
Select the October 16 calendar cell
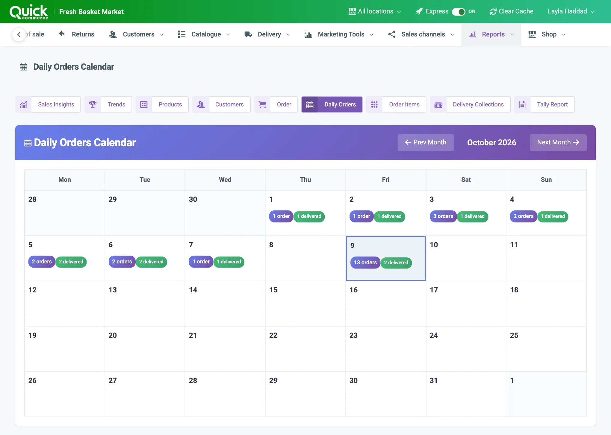(x=386, y=303)
